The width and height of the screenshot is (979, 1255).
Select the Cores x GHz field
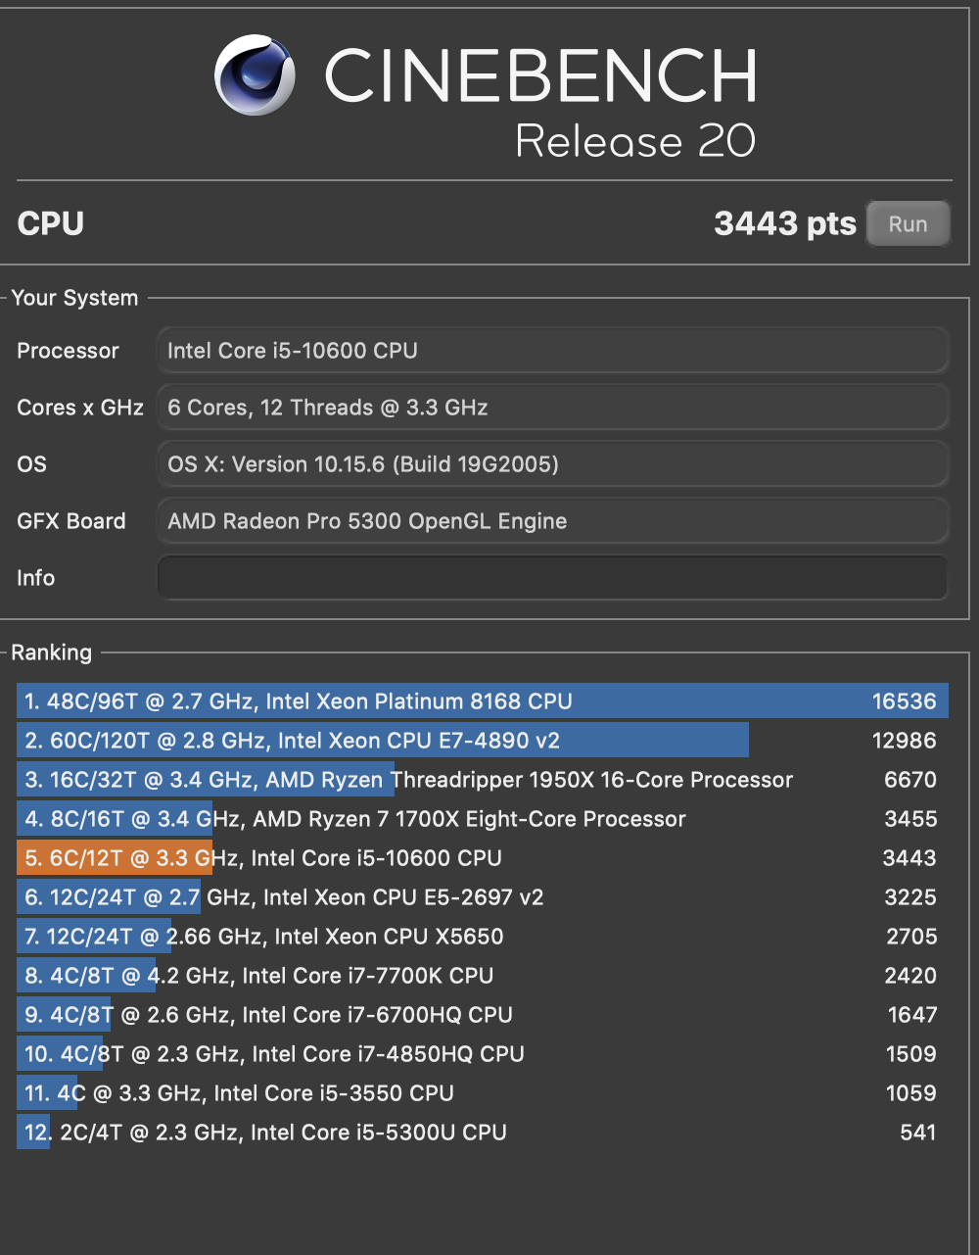click(x=552, y=408)
